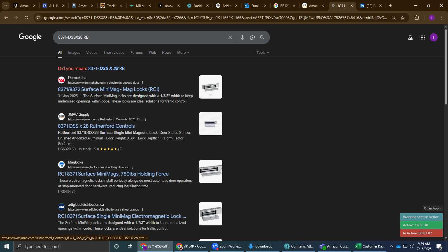Switch to the Email browser tab
Image resolution: width=448 pixels, height=252 pixels.
tap(256, 6)
